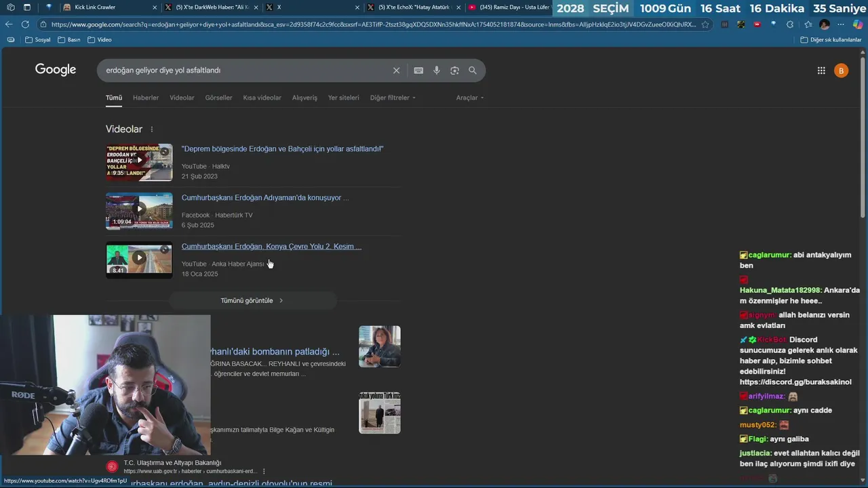Open the Reyhanlı'daki bombanın patladığı result

pos(275,352)
